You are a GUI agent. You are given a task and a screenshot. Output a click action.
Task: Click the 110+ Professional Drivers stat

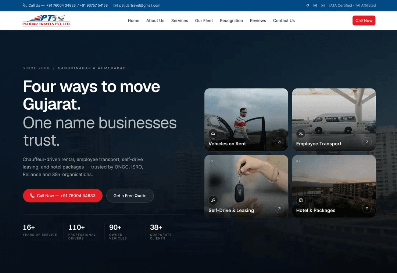click(82, 232)
